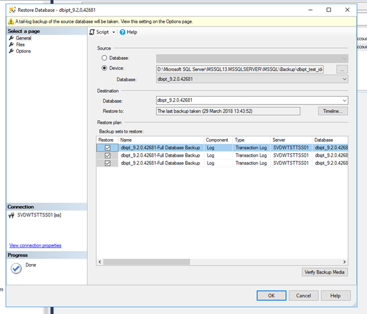Expand the Source Database dropdown under Device

tap(345, 79)
